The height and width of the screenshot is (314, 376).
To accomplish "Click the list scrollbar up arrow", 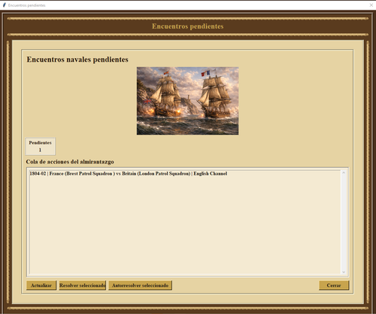I will click(x=344, y=172).
